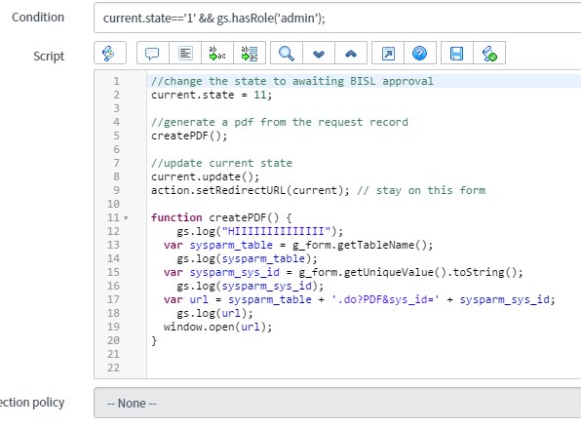Click the gs.log("HIIIIIIIIIIIIII") line

259,231
